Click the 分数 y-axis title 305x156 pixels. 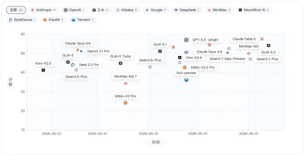pyautogui.click(x=10, y=82)
